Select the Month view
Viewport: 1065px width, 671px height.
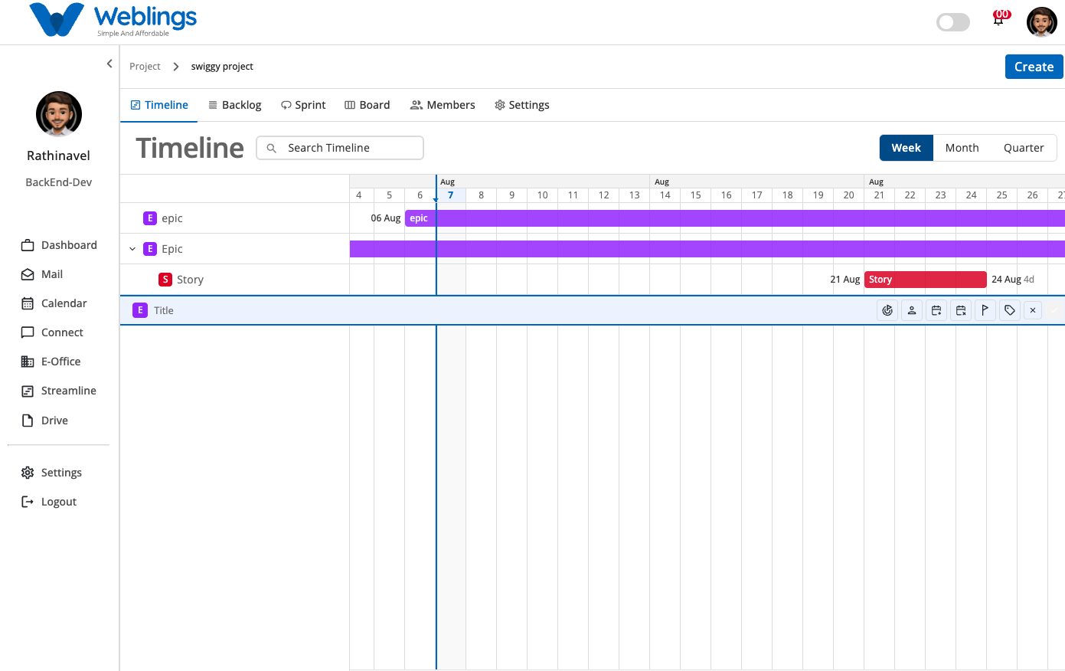pyautogui.click(x=962, y=148)
